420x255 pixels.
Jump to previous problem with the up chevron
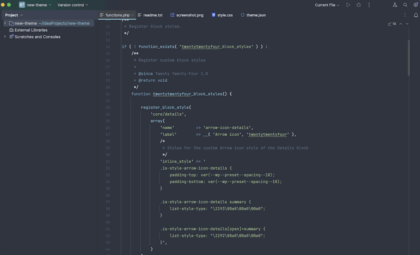pos(401,24)
